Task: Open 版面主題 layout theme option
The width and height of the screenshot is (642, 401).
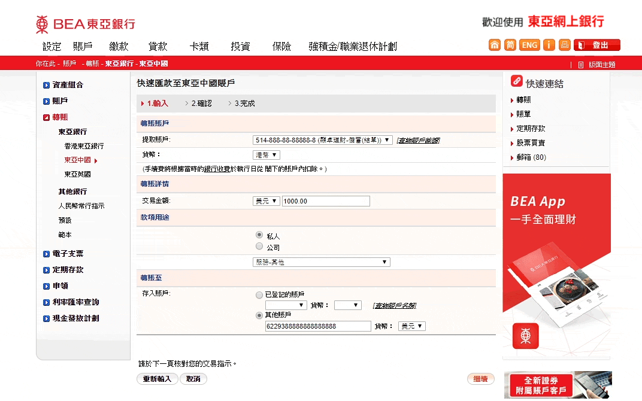Action: point(602,65)
